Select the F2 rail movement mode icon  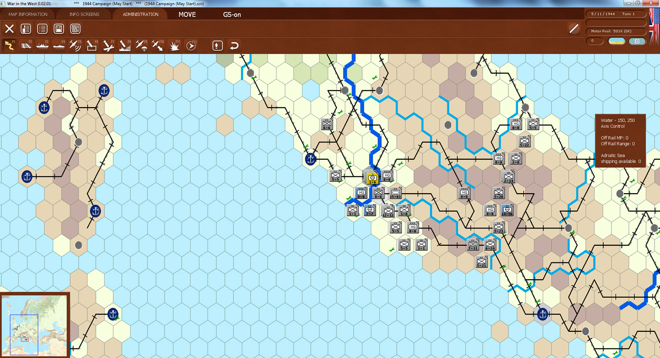click(26, 45)
